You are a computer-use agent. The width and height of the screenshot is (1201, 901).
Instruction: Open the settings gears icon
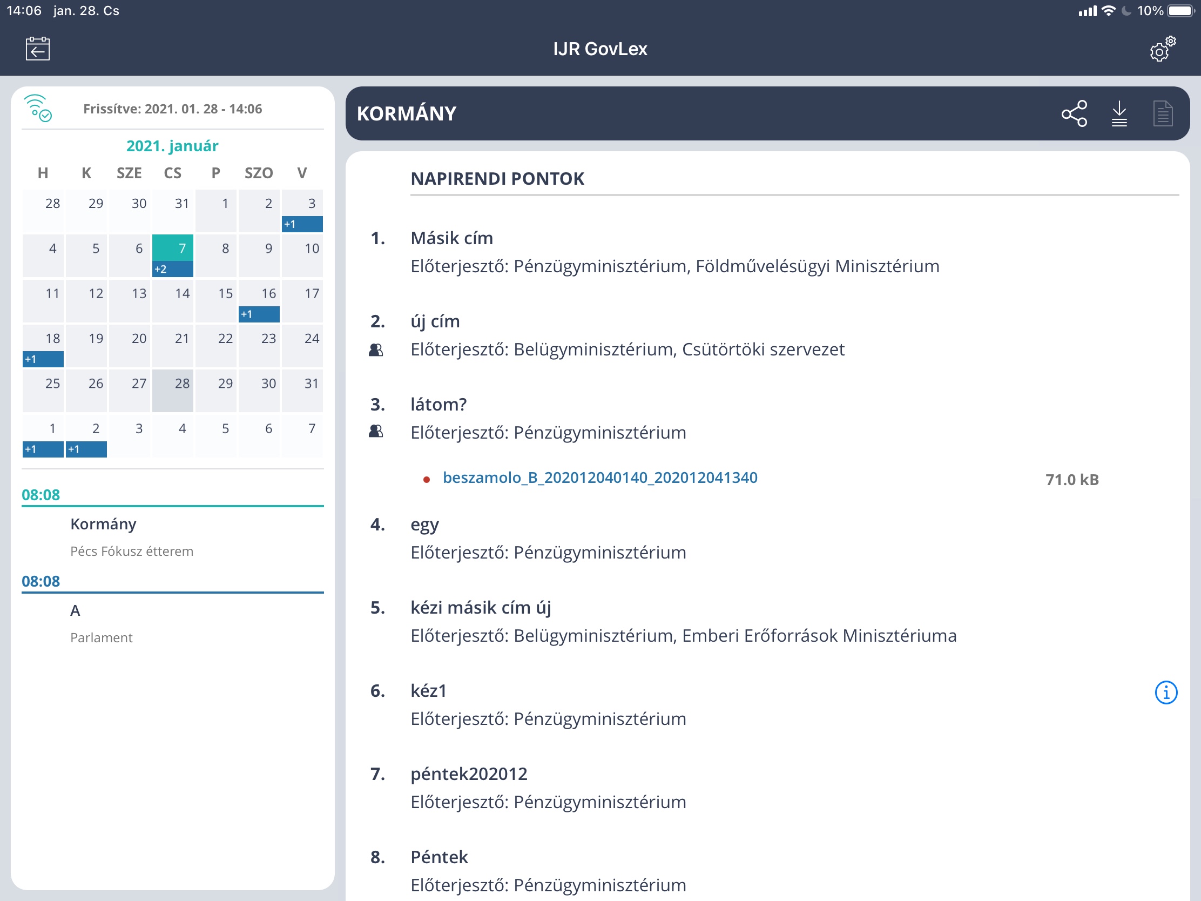pos(1162,49)
